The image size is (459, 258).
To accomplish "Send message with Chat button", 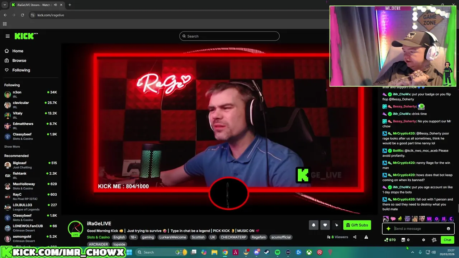I will click(x=447, y=240).
